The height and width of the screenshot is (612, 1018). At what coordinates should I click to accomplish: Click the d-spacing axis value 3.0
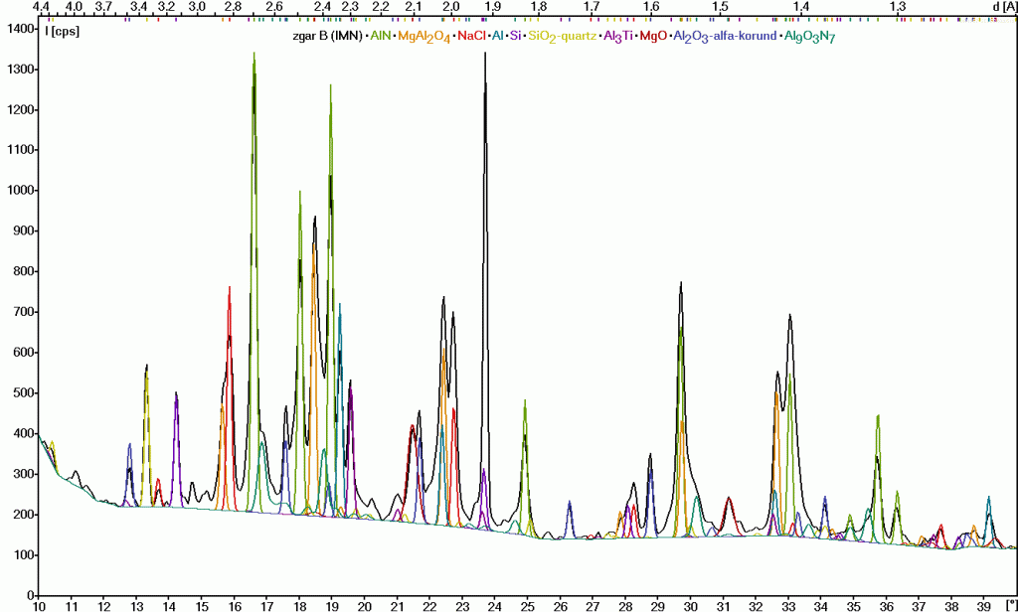click(197, 7)
